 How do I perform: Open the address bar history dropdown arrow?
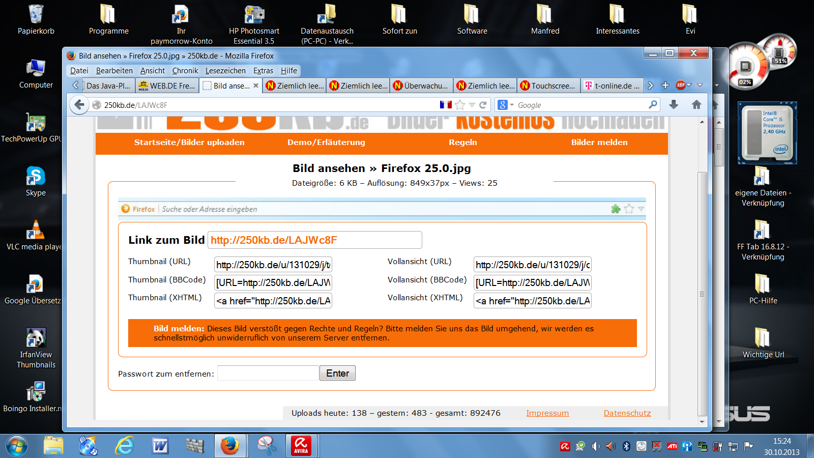tap(472, 105)
